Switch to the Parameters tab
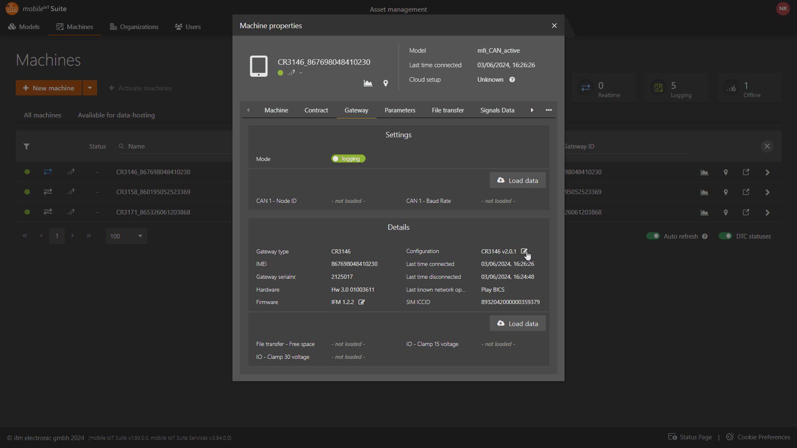The image size is (797, 448). pos(400,110)
